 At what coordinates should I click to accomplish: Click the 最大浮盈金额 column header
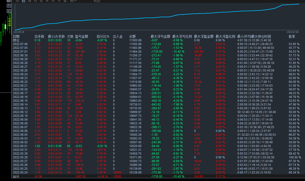[204, 36]
